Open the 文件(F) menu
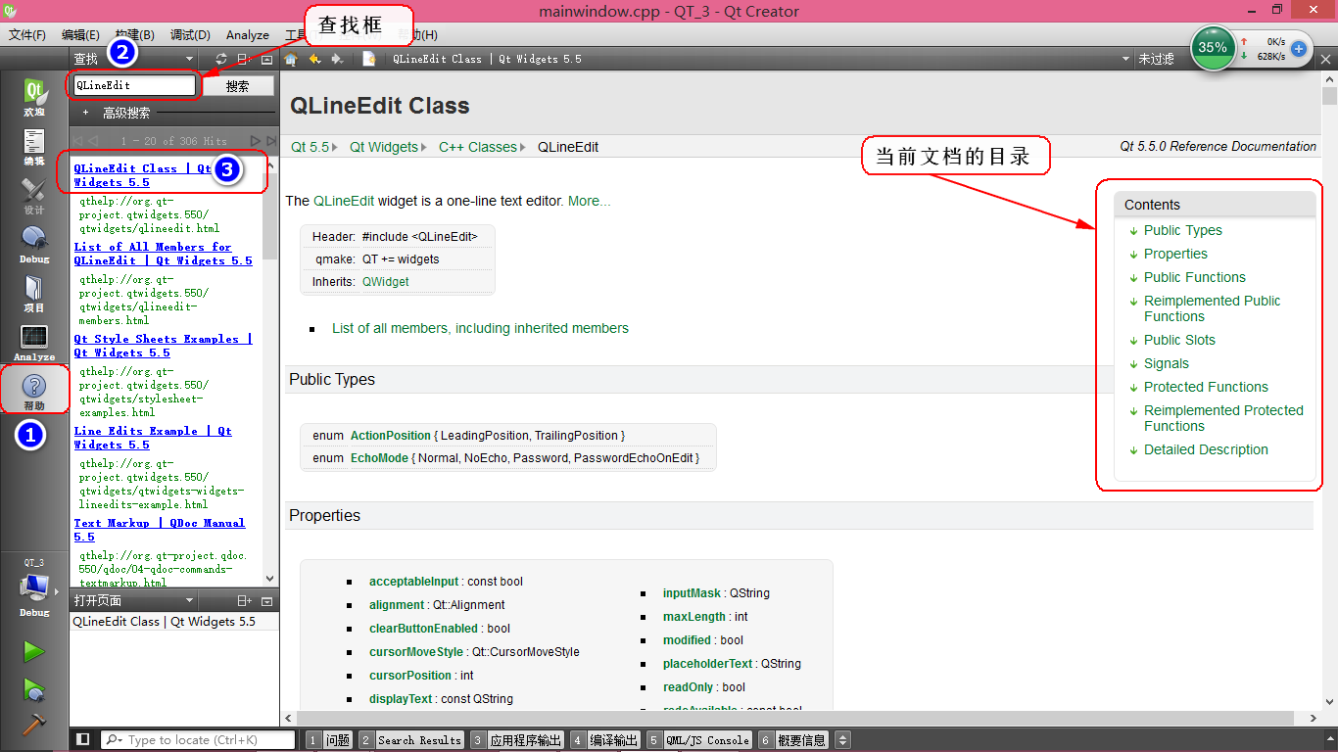The image size is (1338, 752). (x=27, y=35)
